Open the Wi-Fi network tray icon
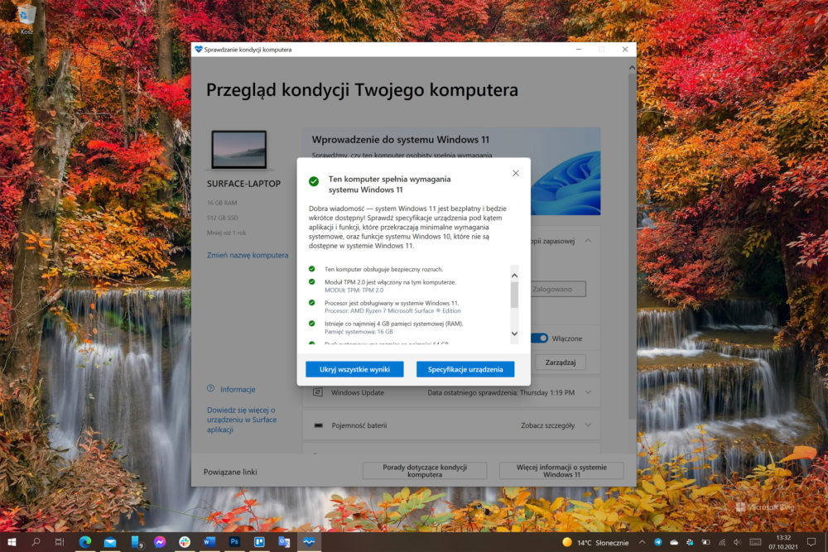The height and width of the screenshot is (552, 828). 721,542
